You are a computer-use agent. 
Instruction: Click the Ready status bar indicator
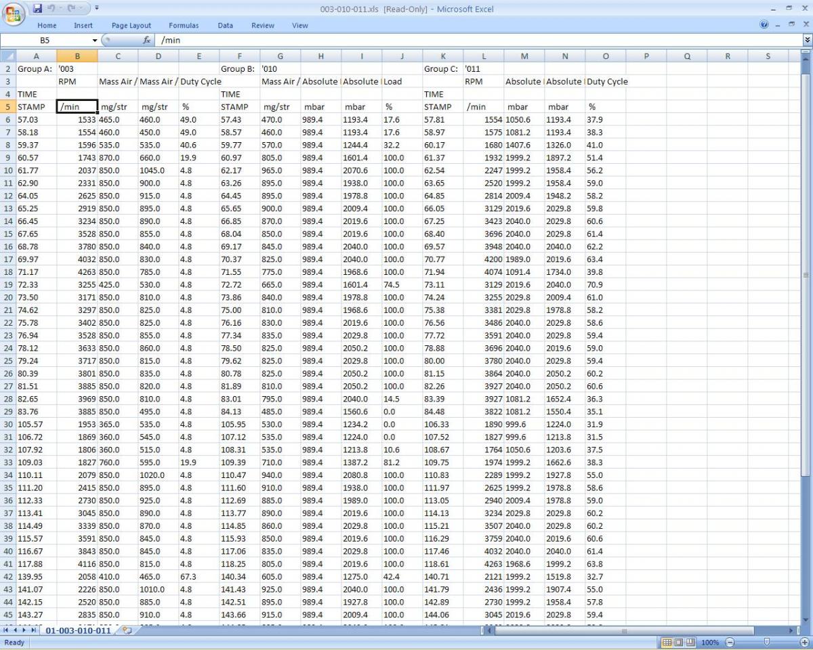[x=14, y=642]
